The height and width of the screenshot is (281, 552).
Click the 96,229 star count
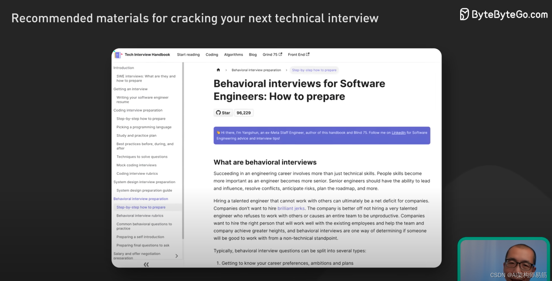(244, 113)
